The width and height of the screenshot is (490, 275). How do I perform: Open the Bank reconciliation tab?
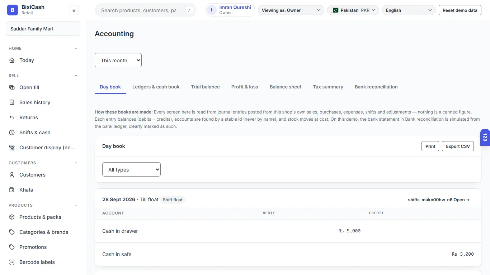[376, 87]
